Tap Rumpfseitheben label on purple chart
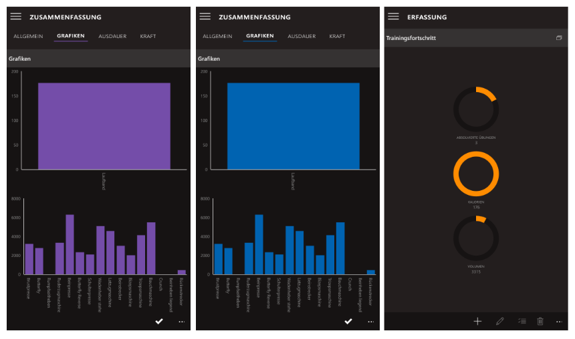 [x=49, y=292]
